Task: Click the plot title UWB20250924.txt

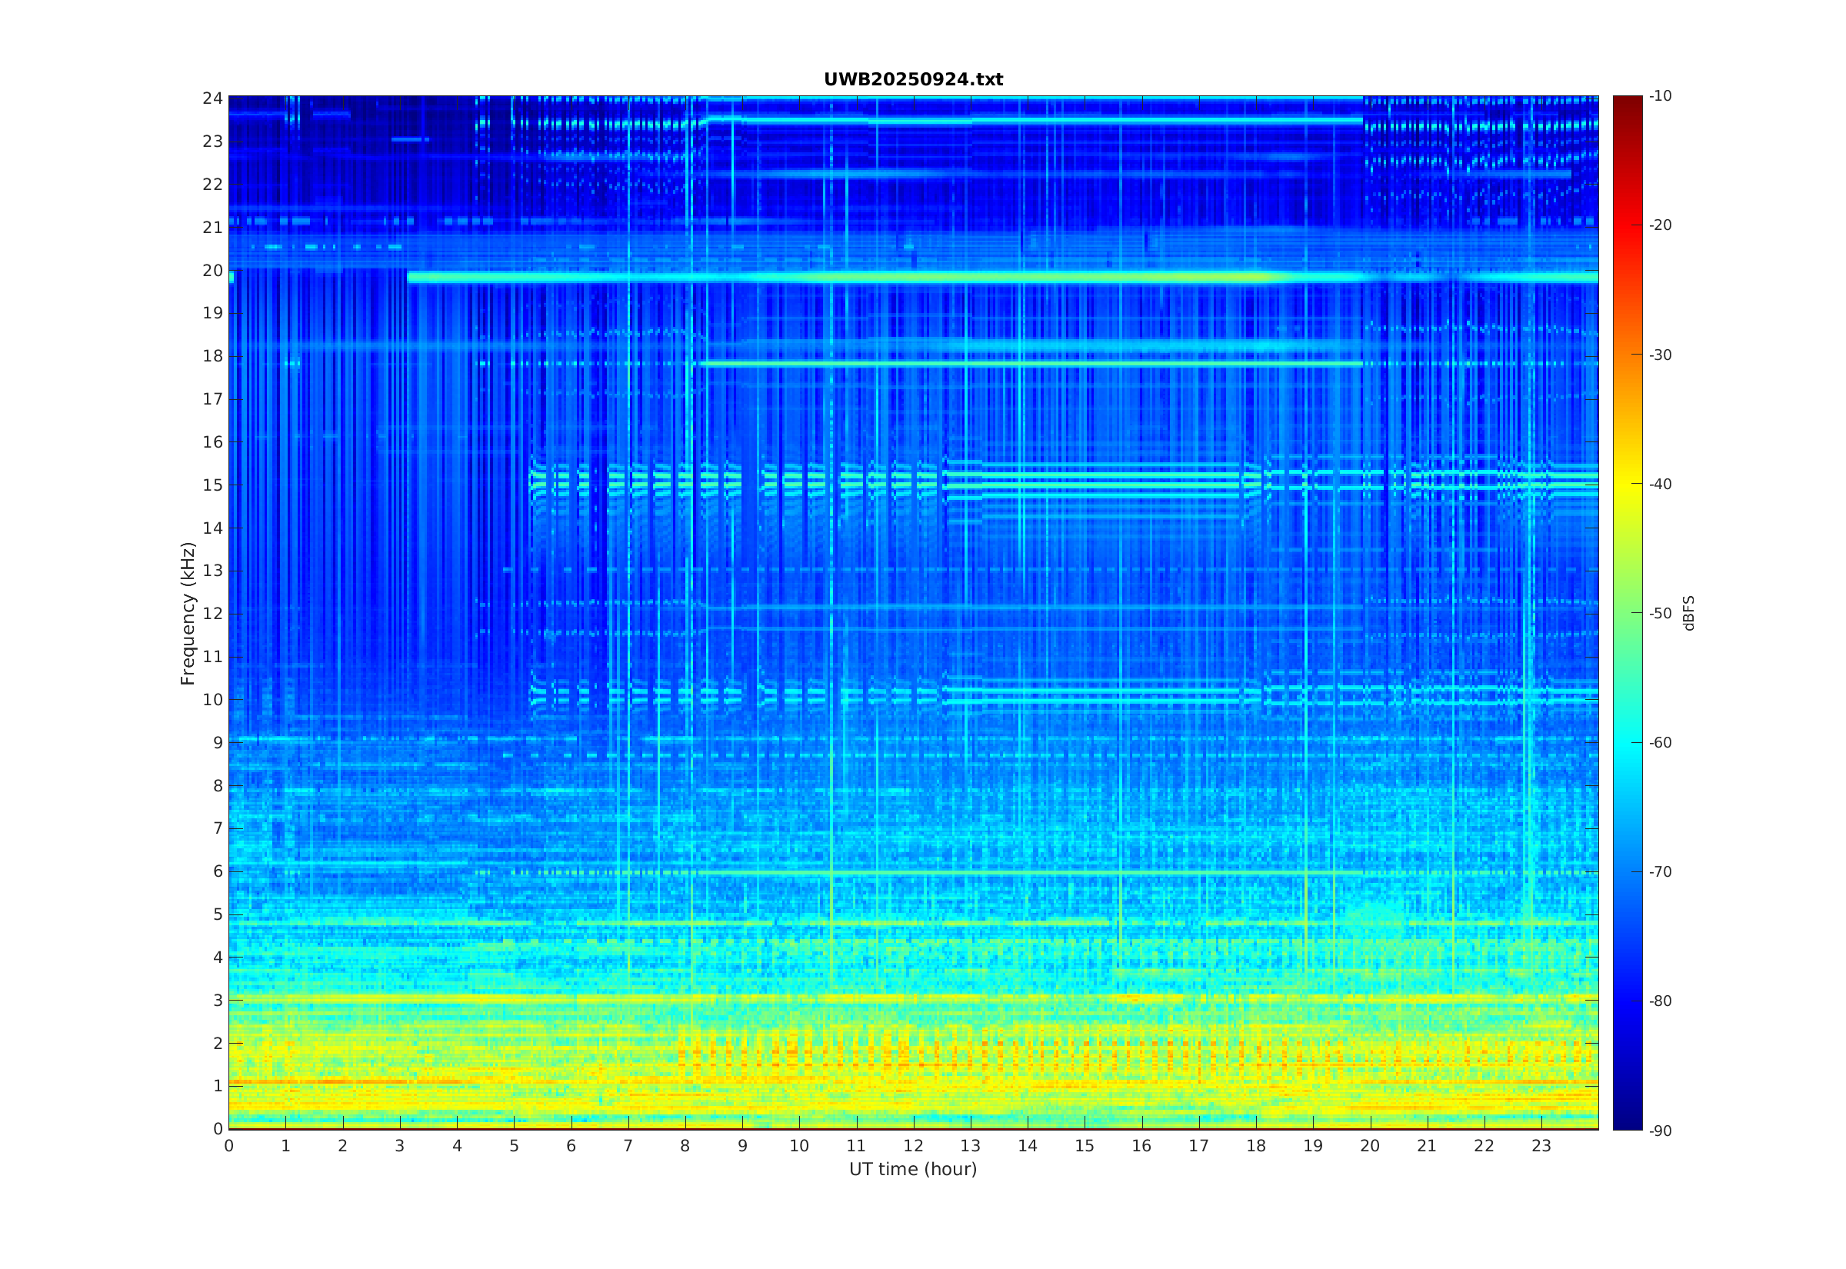Action: (x=913, y=79)
